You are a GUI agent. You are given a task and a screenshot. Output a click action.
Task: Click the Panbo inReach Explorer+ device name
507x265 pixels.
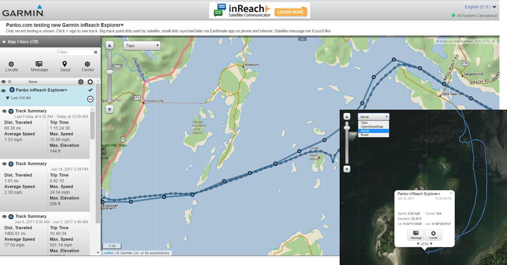(x=42, y=90)
